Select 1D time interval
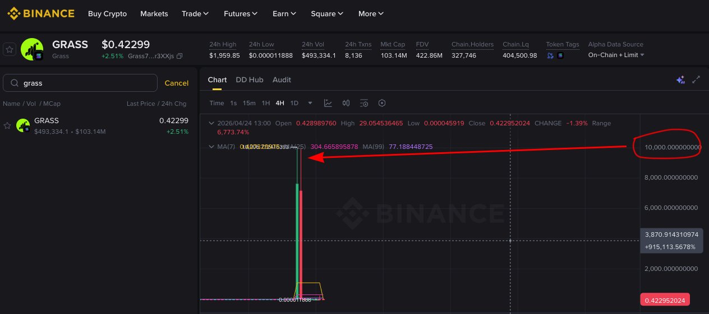This screenshot has width=709, height=314. [x=294, y=103]
